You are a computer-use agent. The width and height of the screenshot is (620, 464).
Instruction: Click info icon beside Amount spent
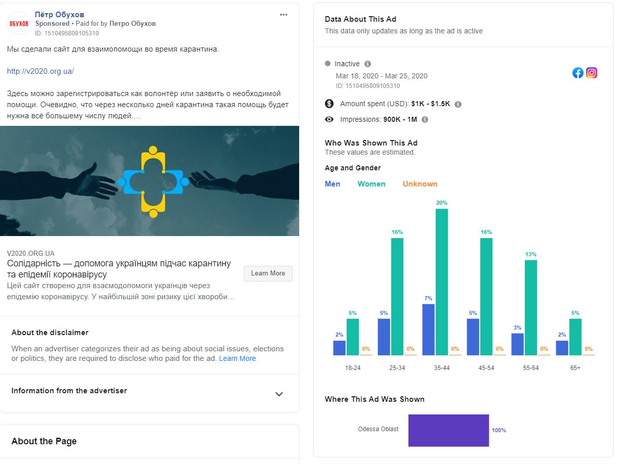(458, 104)
